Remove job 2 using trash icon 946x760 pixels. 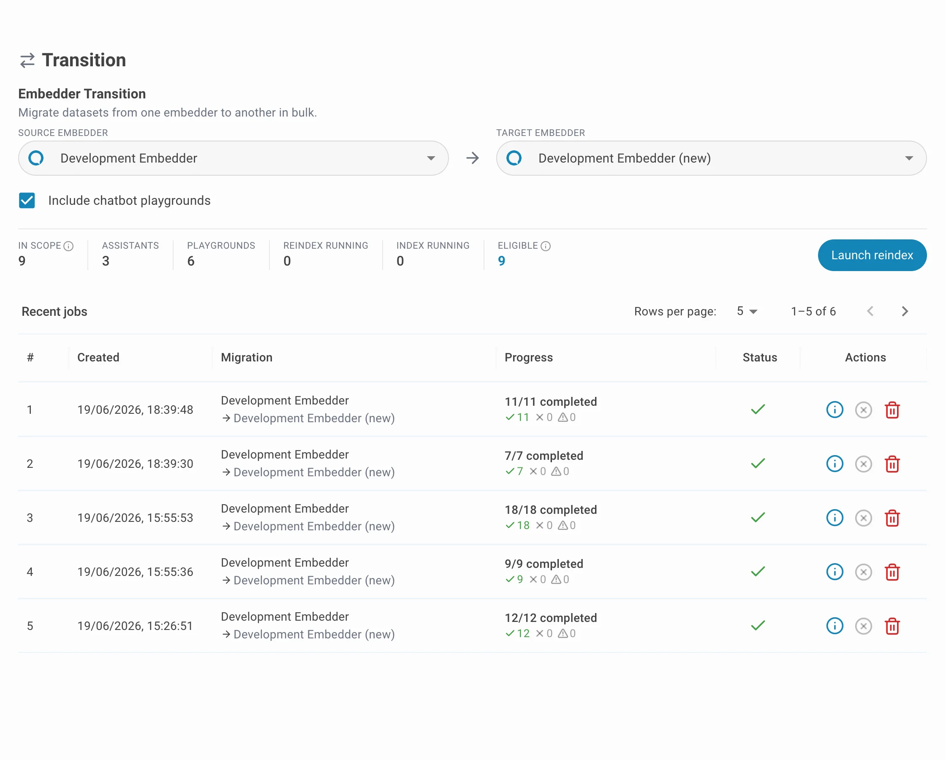point(892,464)
